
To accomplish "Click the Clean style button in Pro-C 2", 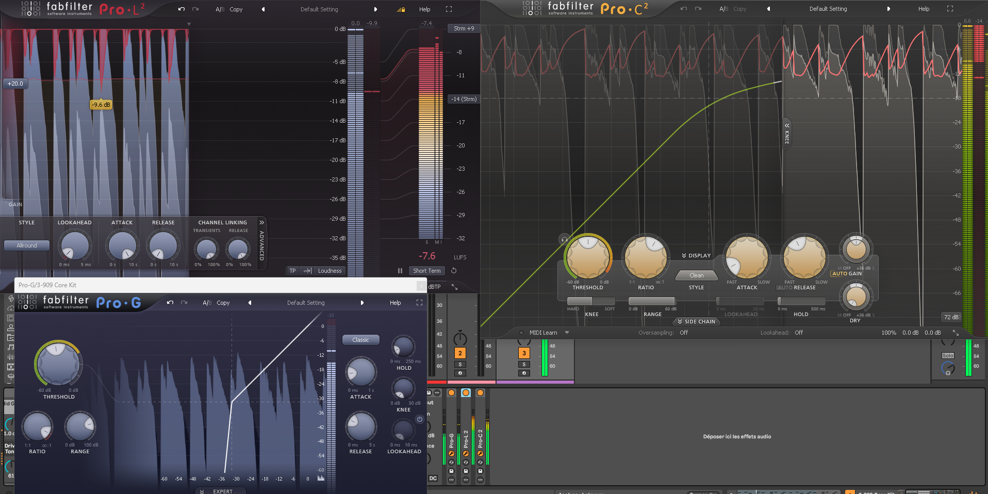I will [x=696, y=275].
